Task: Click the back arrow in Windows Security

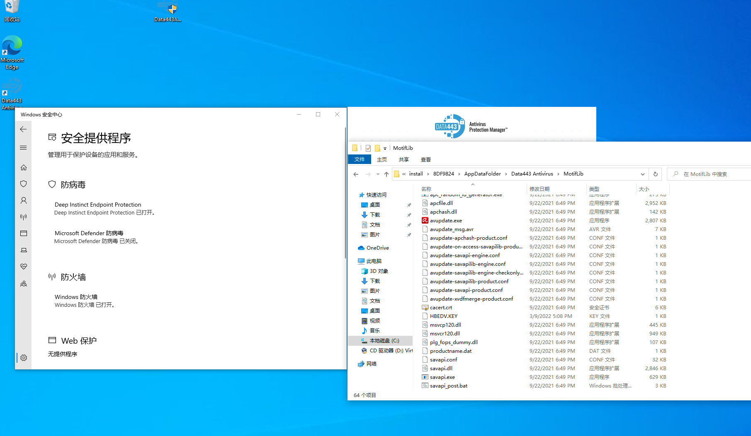Action: [23, 129]
